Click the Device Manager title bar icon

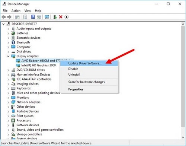4,4
